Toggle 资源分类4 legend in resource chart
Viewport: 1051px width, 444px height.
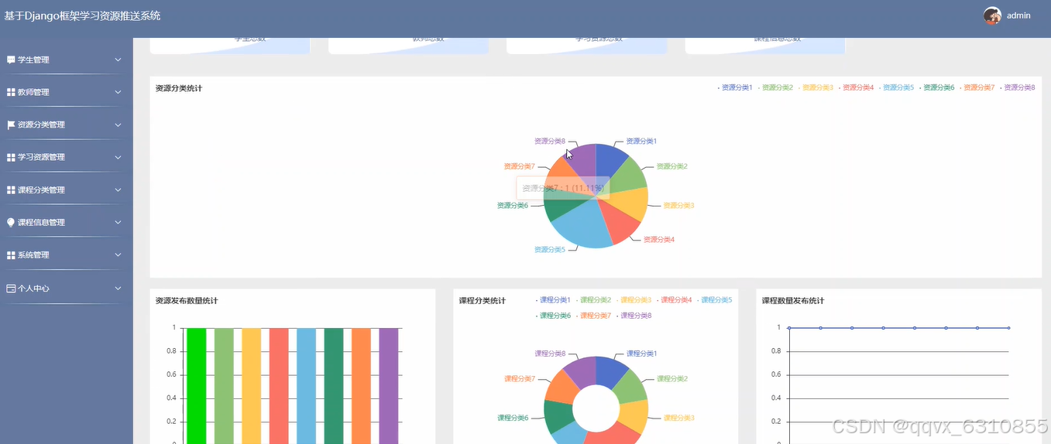pyautogui.click(x=856, y=87)
